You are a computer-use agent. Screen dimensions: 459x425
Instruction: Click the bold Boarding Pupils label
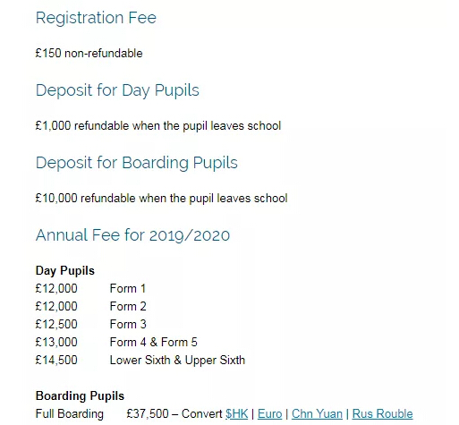80,395
